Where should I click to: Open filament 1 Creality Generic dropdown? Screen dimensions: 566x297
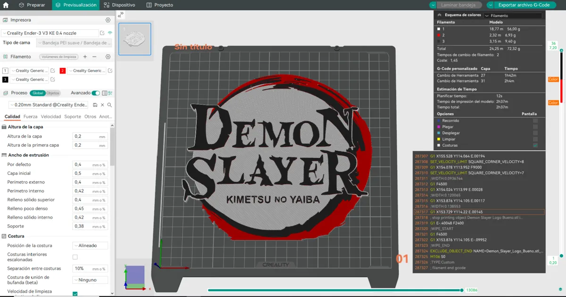29,71
